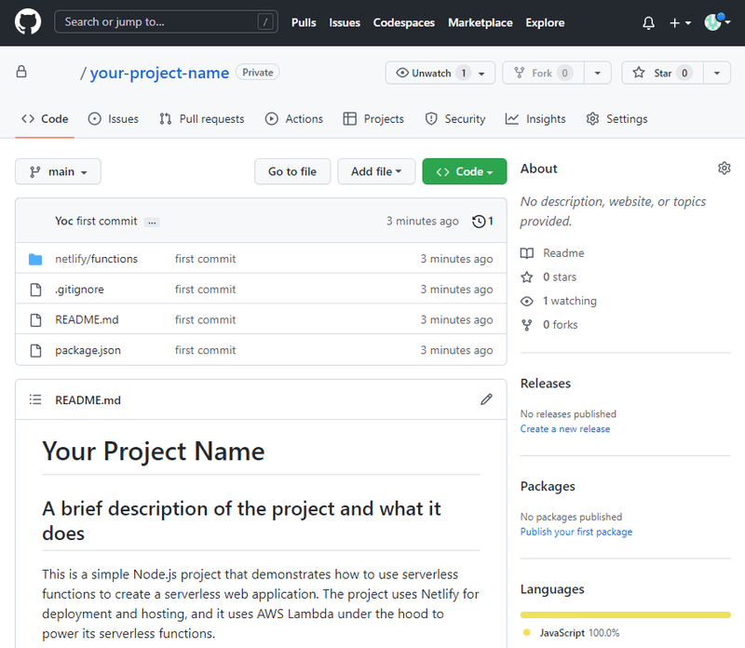Click the GitHub logo icon
The image size is (745, 648).
tap(27, 22)
